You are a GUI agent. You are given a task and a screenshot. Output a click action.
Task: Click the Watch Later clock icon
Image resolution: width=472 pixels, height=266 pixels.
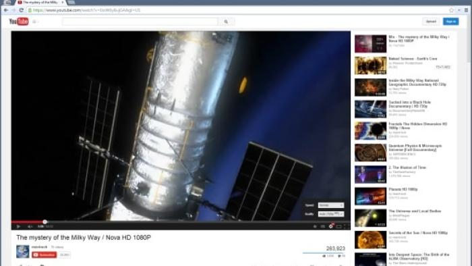[315, 226]
